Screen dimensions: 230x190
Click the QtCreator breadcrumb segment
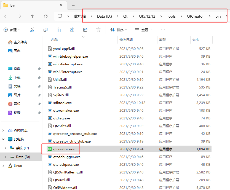(x=195, y=16)
